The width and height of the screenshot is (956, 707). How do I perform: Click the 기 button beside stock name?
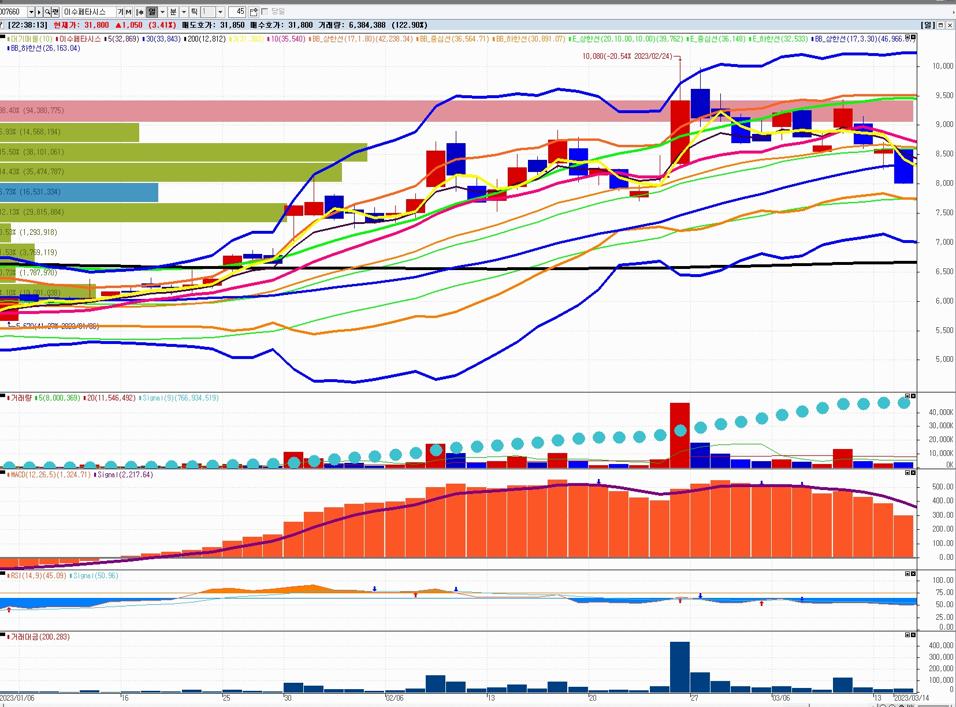tap(120, 12)
